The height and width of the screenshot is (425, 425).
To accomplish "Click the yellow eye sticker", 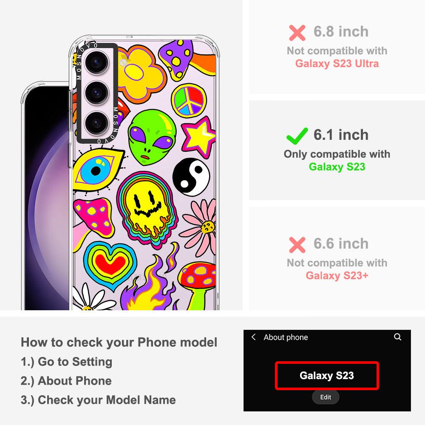I will tap(98, 170).
